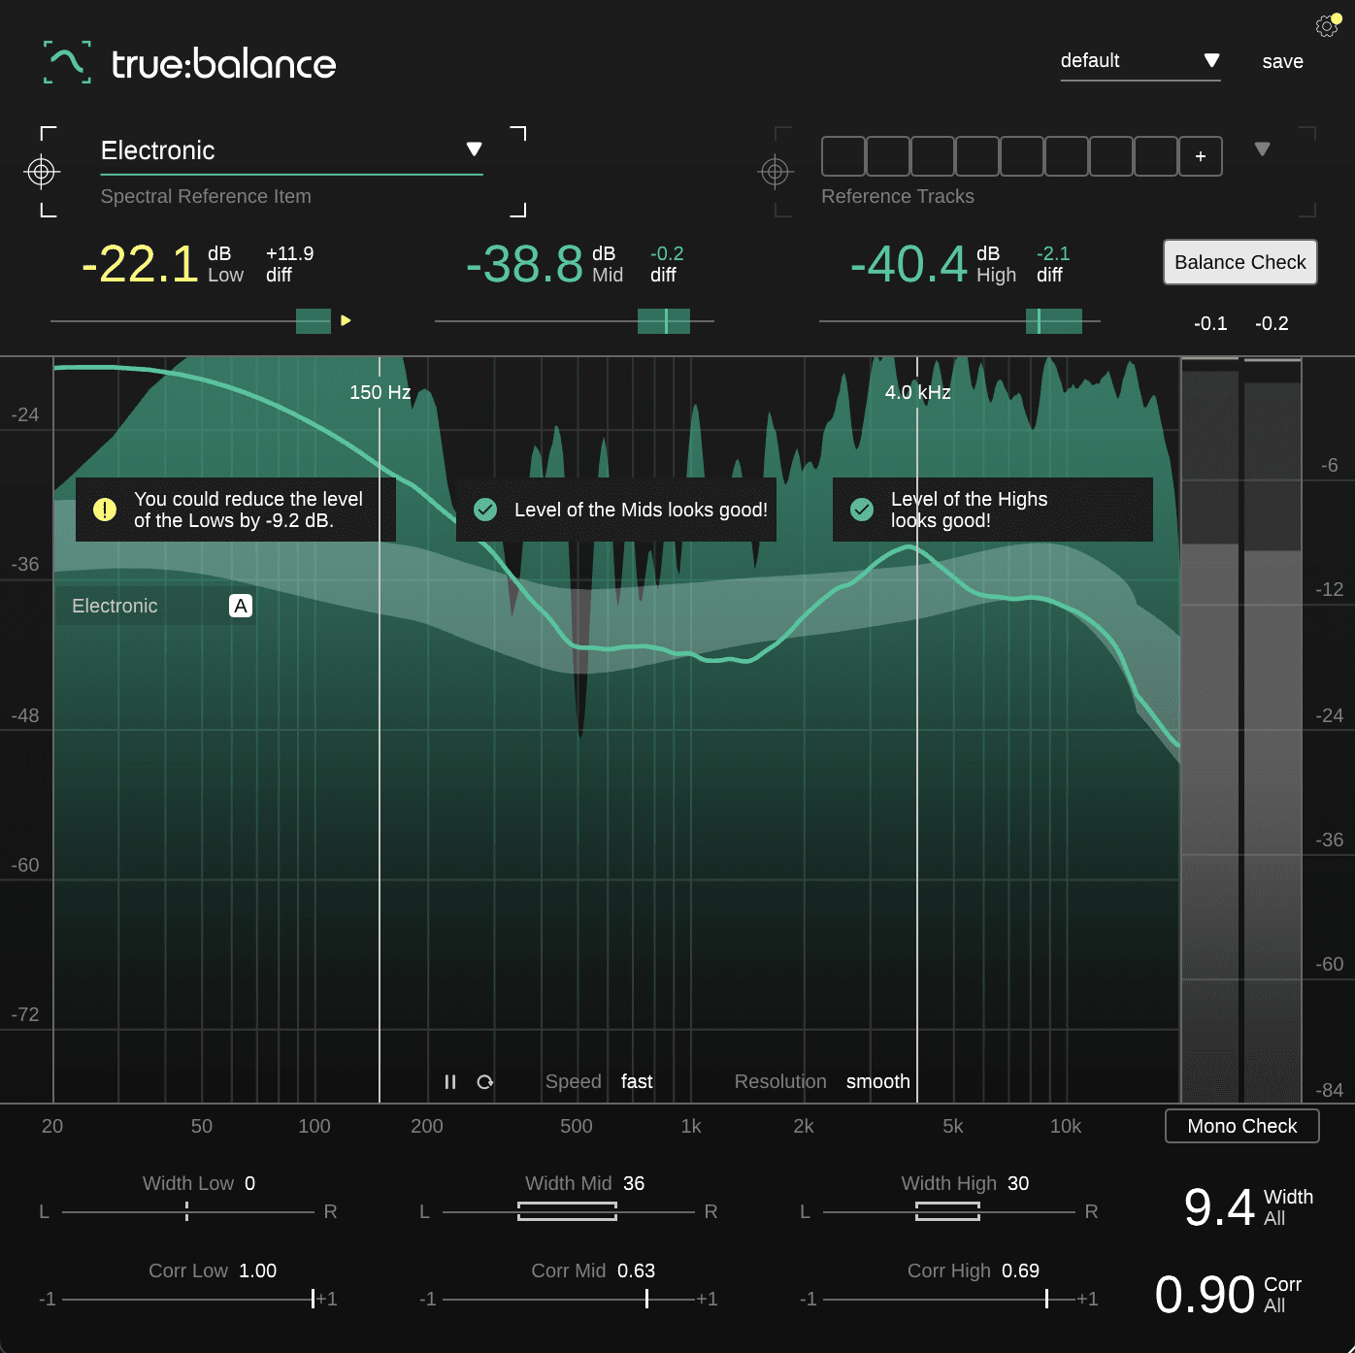
Task: Click the plus button to add a reference track
Action: 1201,156
